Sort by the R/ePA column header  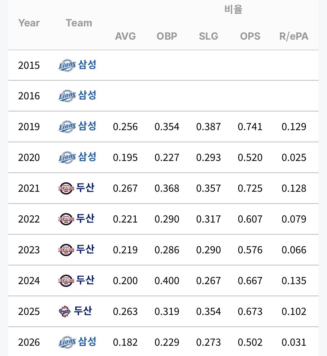pyautogui.click(x=294, y=36)
